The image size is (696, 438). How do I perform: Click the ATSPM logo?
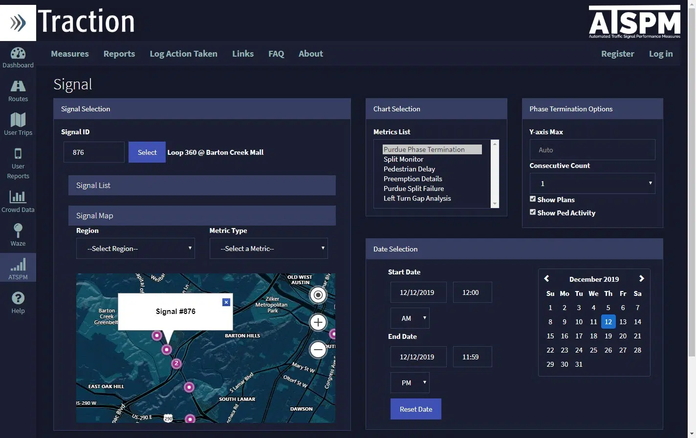(x=634, y=22)
